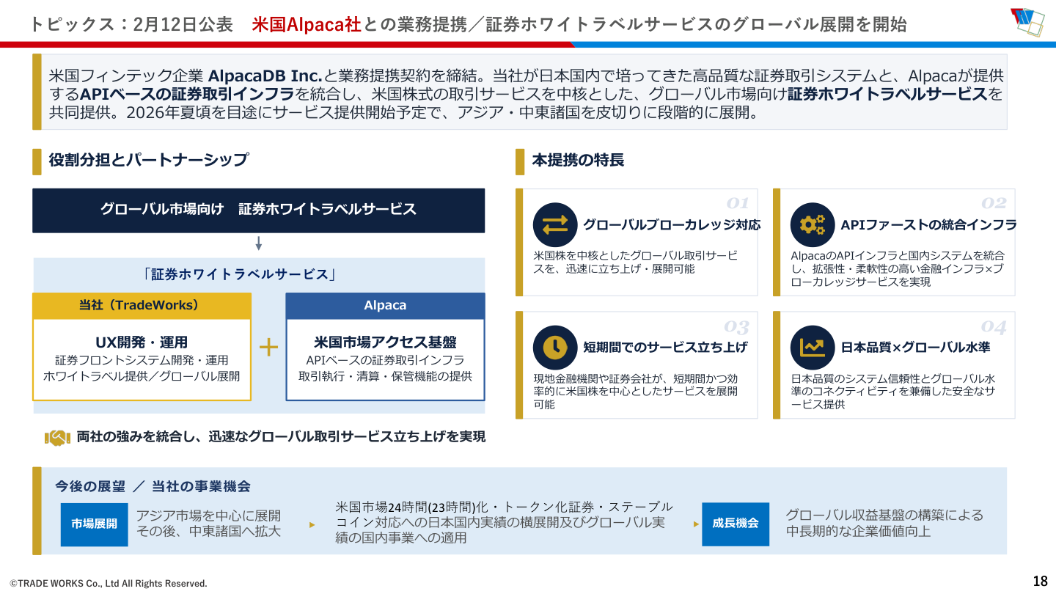
Task: Click the TradeWorks logo in the corner
Action: point(1027,22)
